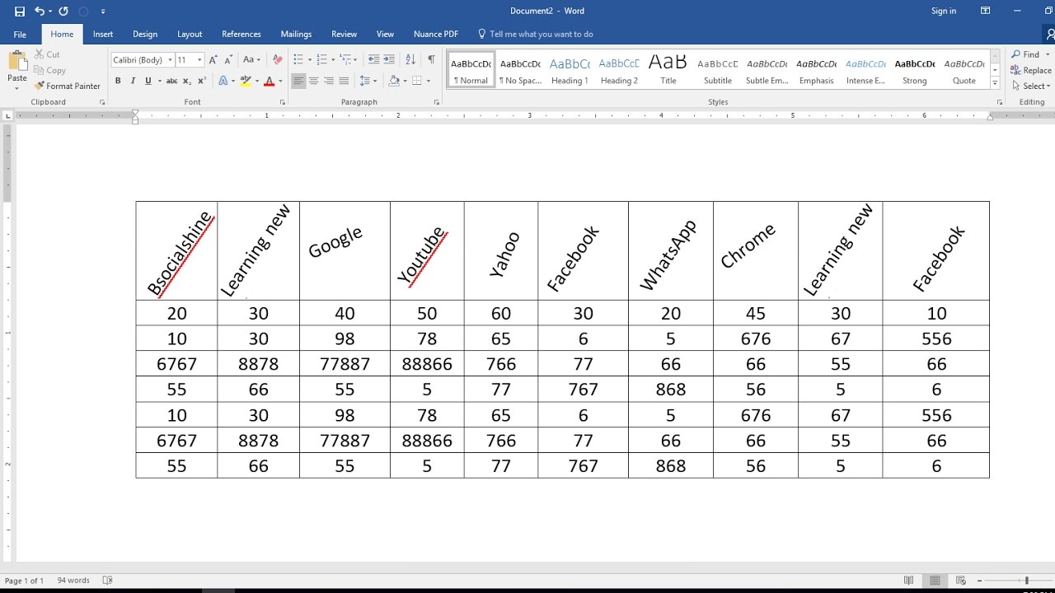
Task: Open the Font dialog launcher
Action: (283, 102)
